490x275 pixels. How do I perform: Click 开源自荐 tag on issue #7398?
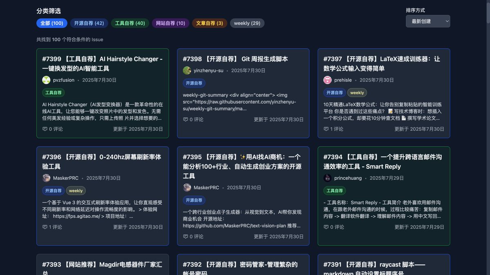194,83
